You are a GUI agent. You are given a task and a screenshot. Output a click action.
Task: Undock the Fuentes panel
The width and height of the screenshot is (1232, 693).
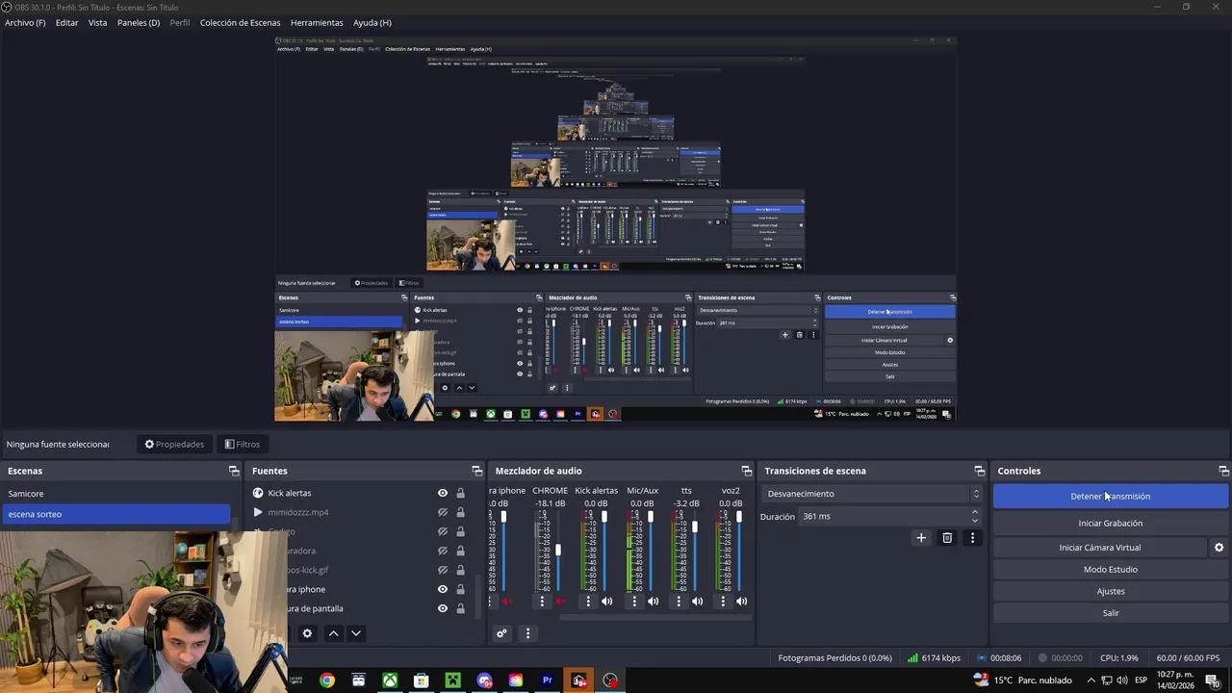(476, 471)
